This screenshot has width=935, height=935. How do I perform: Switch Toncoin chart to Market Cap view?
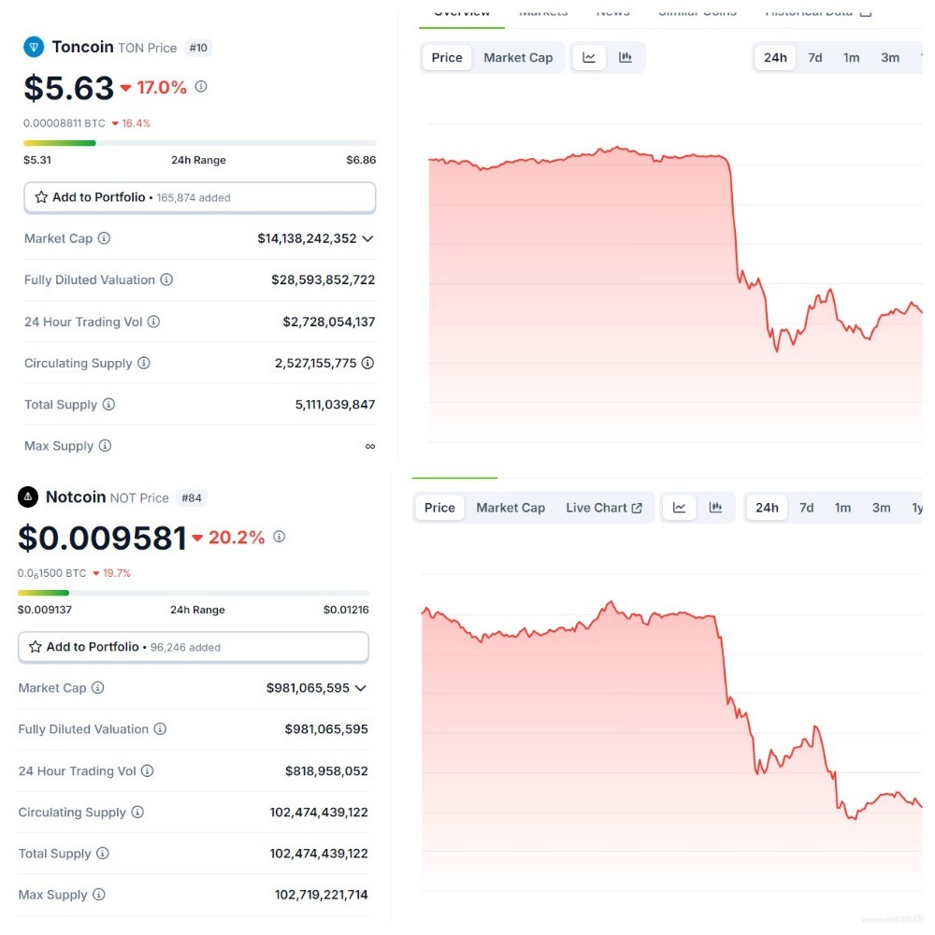pos(518,58)
